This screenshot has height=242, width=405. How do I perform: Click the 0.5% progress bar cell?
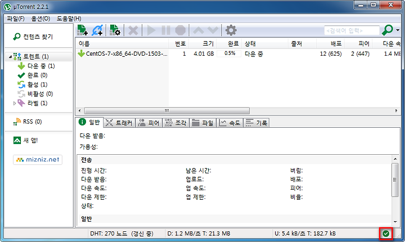pyautogui.click(x=229, y=53)
